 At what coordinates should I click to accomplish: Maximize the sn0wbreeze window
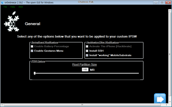(x=162, y=3)
